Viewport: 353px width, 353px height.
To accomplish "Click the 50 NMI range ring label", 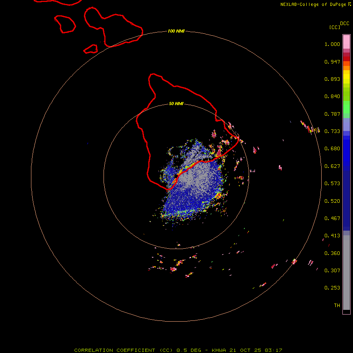I will pos(176,104).
